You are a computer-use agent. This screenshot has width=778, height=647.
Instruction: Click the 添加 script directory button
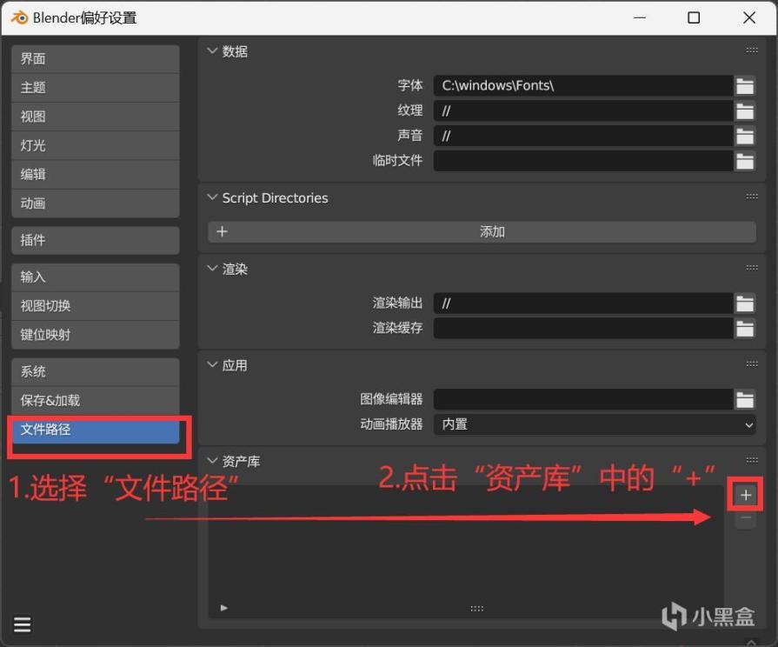(482, 232)
